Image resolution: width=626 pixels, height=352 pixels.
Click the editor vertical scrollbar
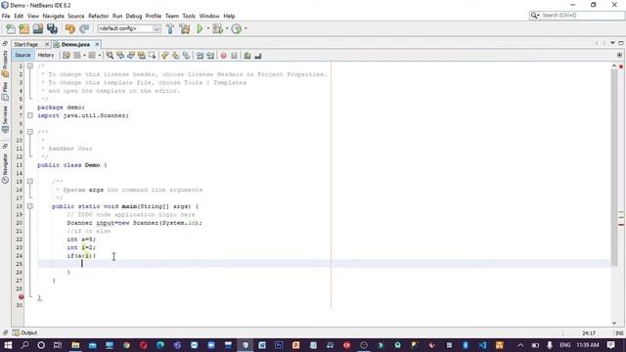614,167
